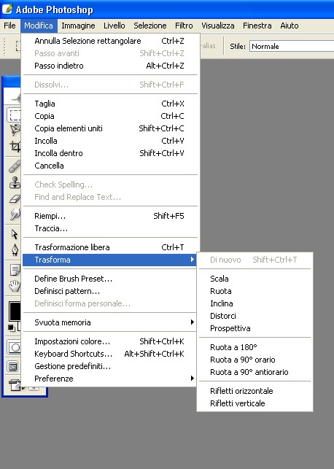This screenshot has height=469, width=334.
Task: Open the Immagine menu
Action: 78,26
